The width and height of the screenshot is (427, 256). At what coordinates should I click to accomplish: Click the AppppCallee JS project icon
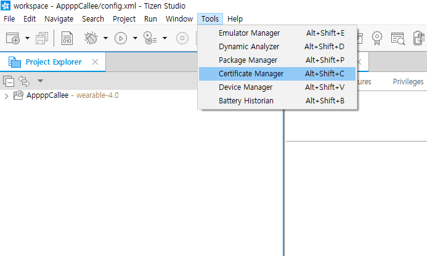pyautogui.click(x=18, y=95)
